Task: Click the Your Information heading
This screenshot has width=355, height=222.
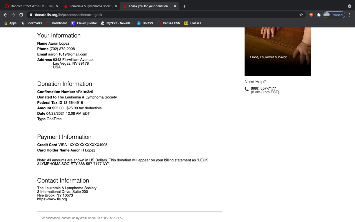Action: tap(59, 36)
